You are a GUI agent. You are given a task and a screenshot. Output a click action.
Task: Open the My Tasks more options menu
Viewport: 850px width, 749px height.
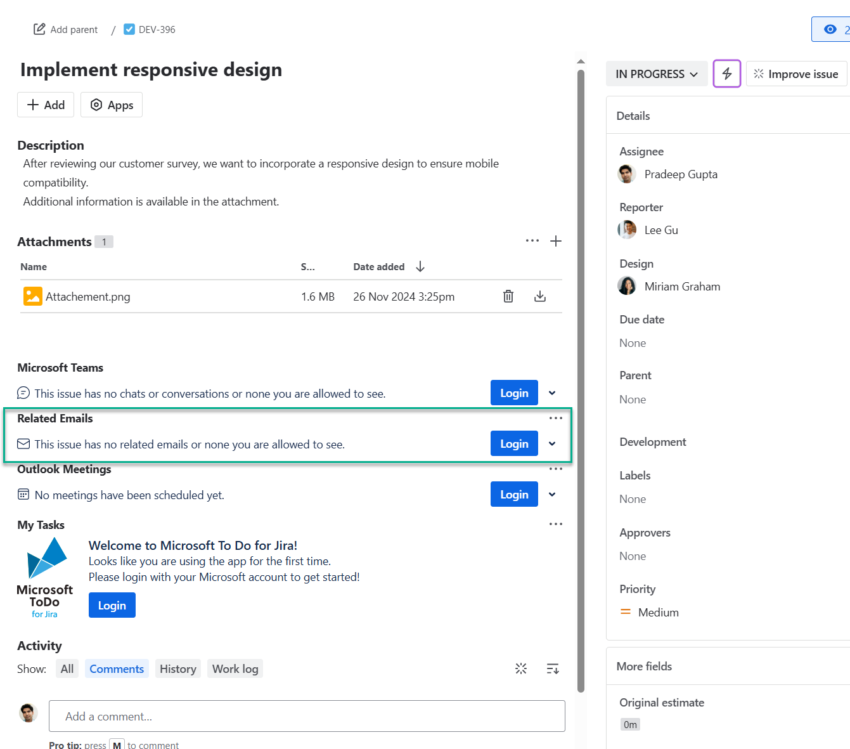pos(555,524)
